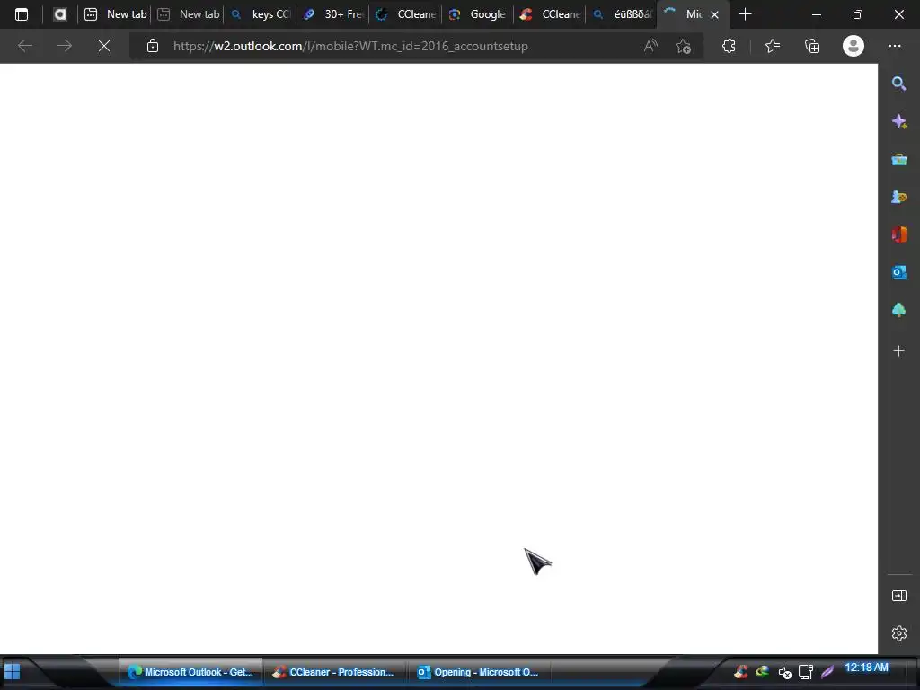Screen dimensions: 920x690
Task: Open the profile account icon
Action: (854, 46)
